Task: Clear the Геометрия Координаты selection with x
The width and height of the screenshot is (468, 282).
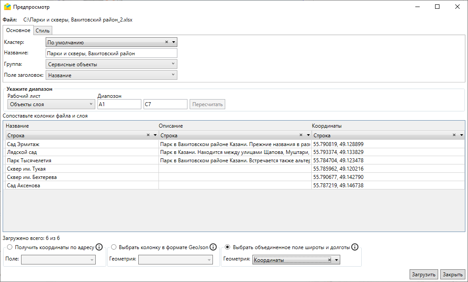Action: tap(329, 260)
